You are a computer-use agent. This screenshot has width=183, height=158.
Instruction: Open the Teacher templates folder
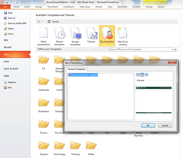coord(44,148)
